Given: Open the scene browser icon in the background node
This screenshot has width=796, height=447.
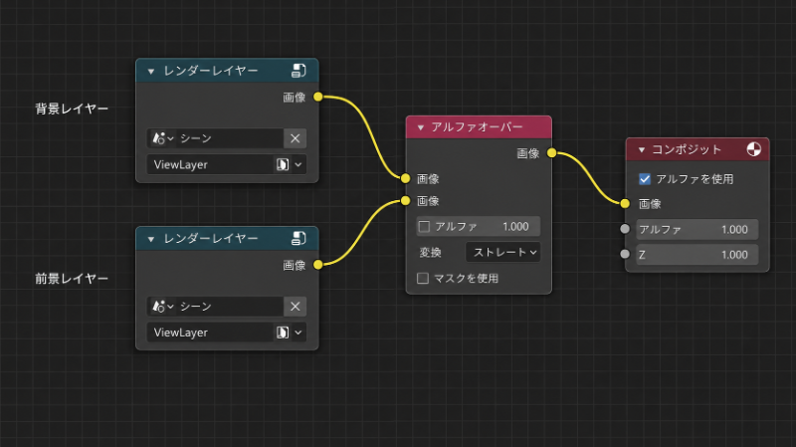Looking at the screenshot, I should 162,138.
